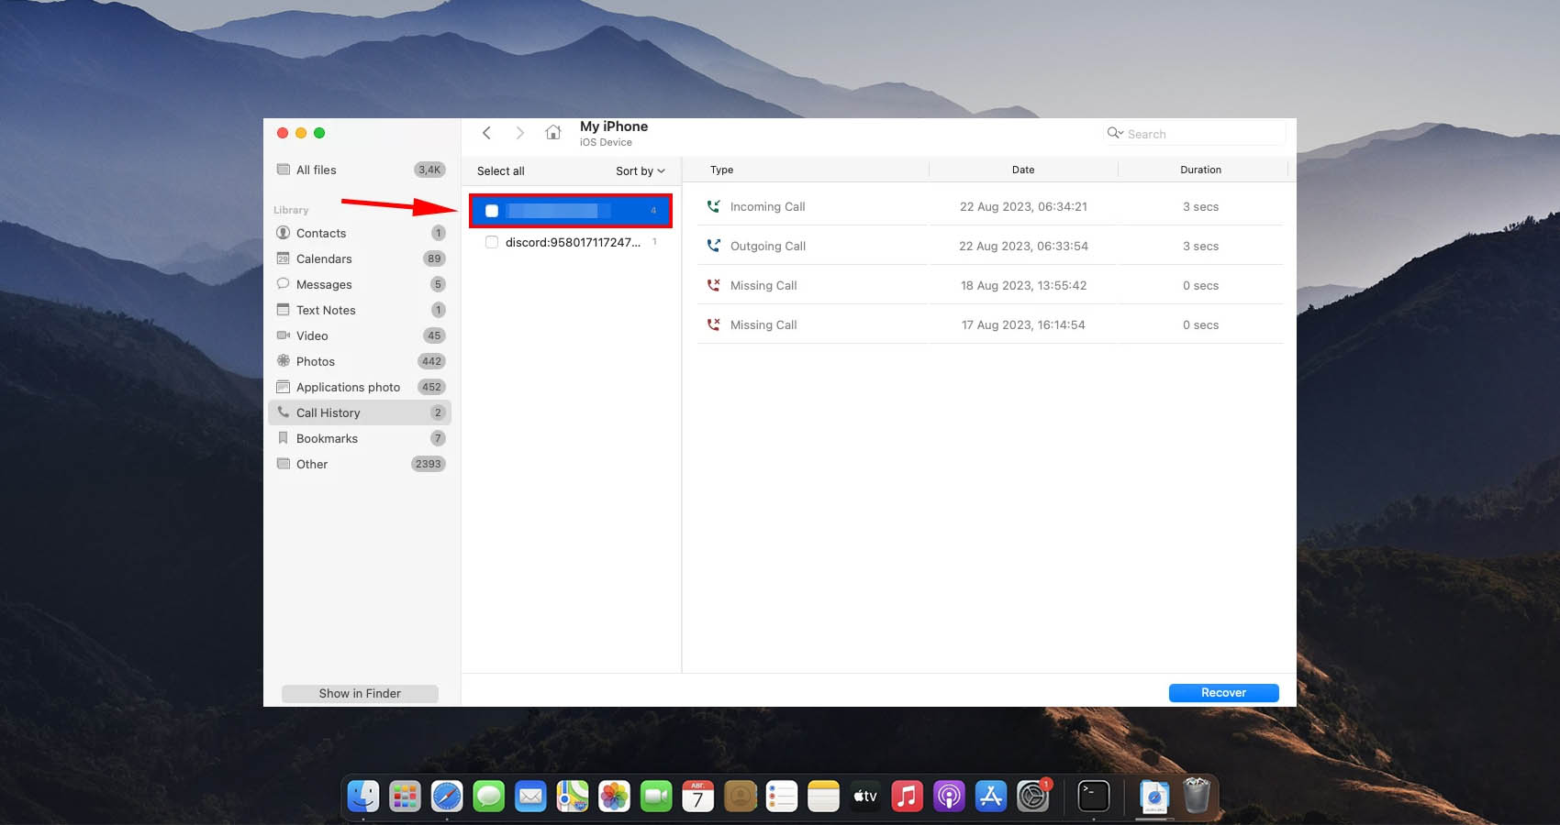The width and height of the screenshot is (1560, 825).
Task: Click the home icon in toolbar
Action: tap(552, 133)
